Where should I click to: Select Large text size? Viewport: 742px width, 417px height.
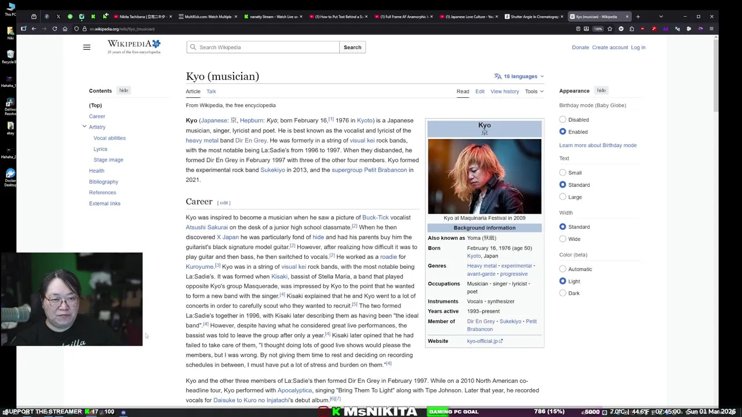click(x=562, y=197)
